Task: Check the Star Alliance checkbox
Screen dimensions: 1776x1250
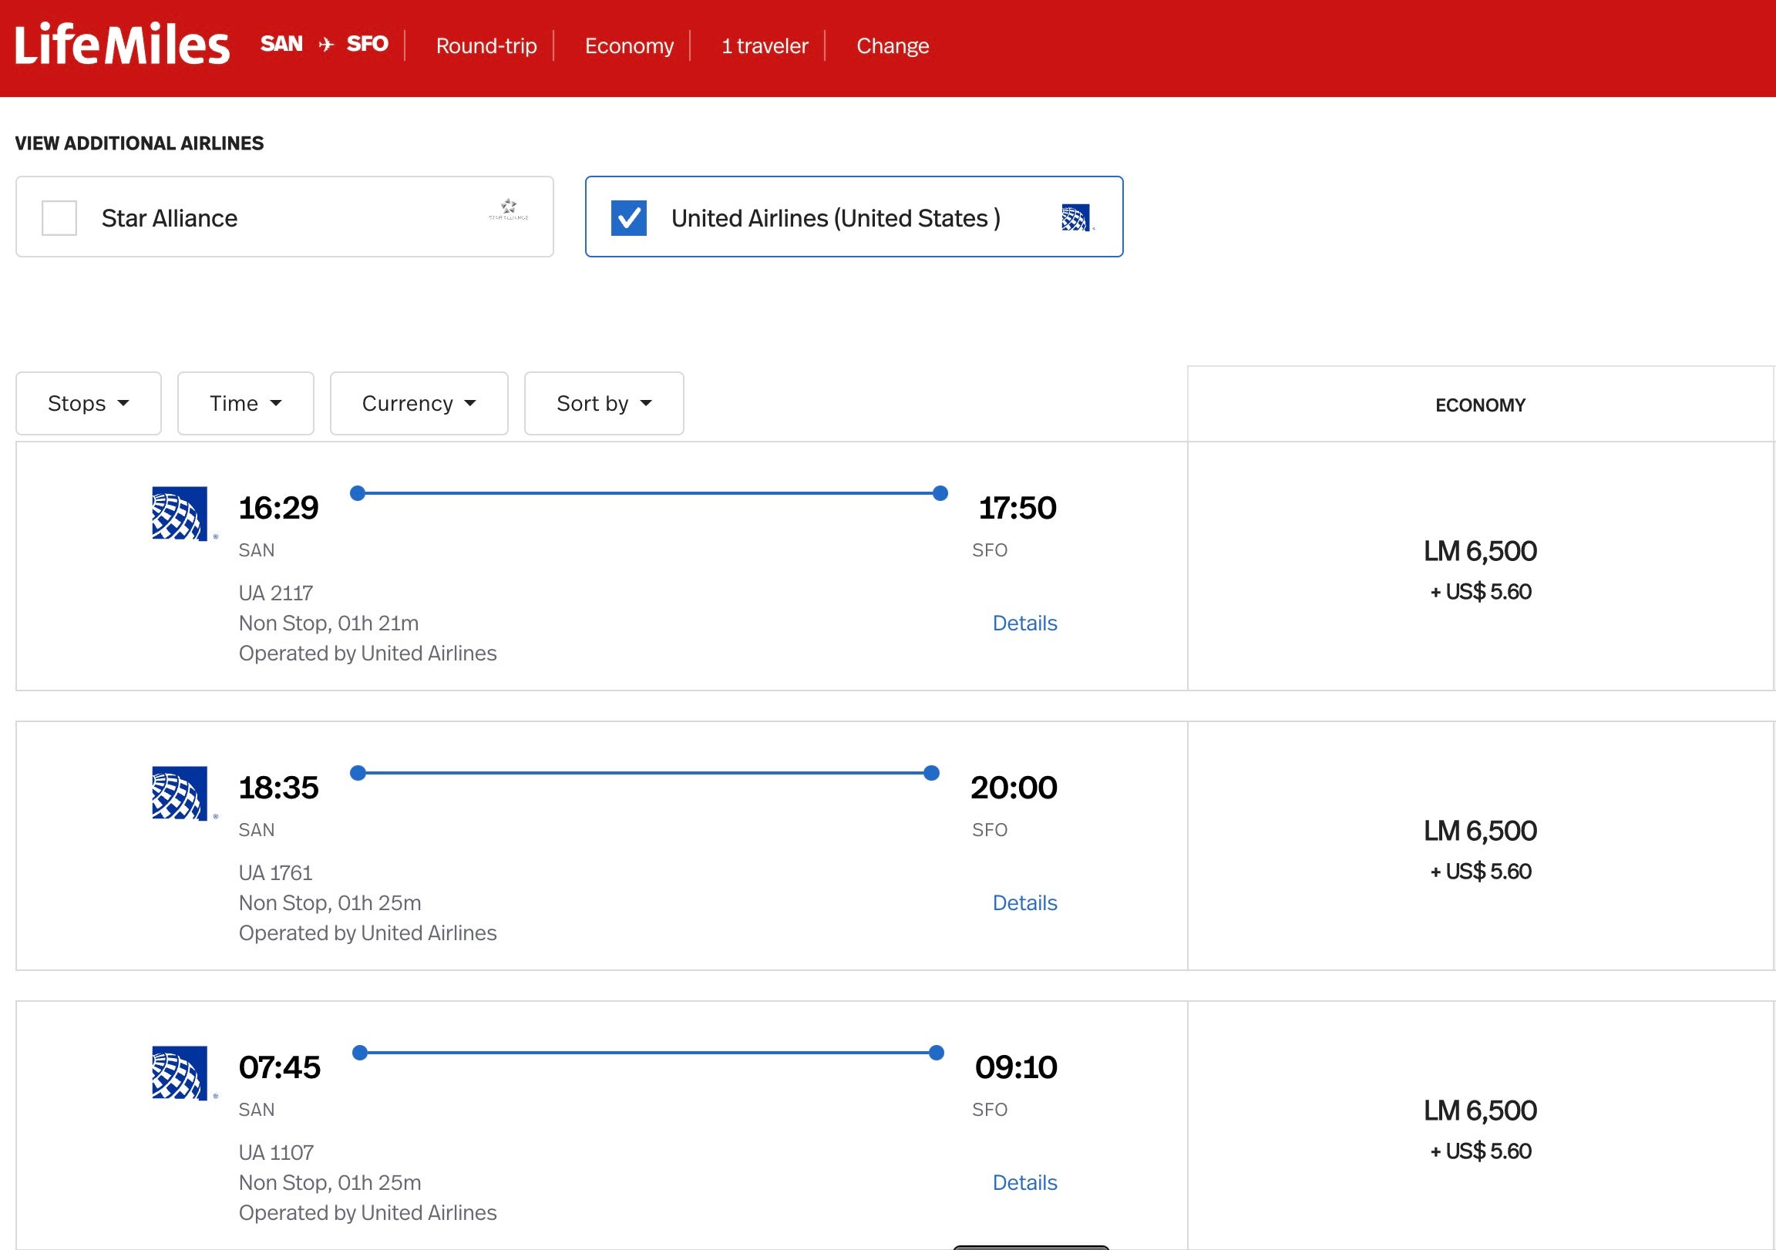Action: 59,218
